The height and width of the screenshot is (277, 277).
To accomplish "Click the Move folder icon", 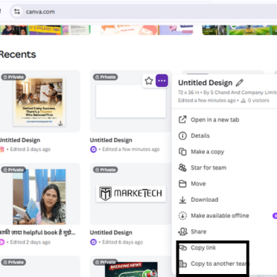I will pyautogui.click(x=182, y=184).
